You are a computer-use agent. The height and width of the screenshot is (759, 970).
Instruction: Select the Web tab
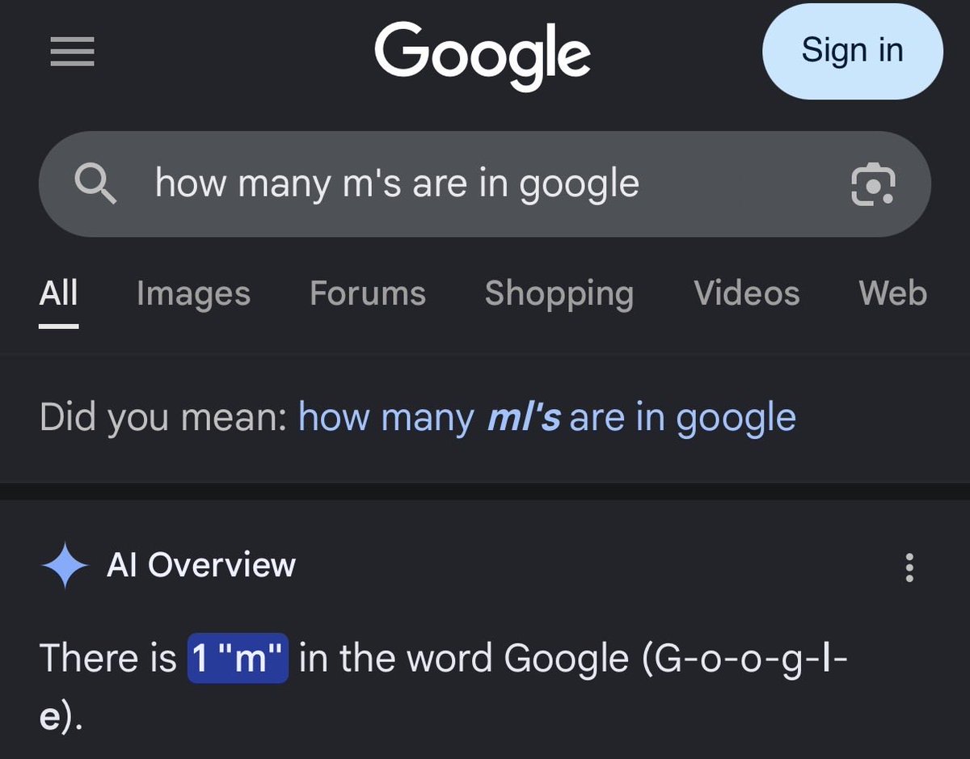tap(893, 293)
